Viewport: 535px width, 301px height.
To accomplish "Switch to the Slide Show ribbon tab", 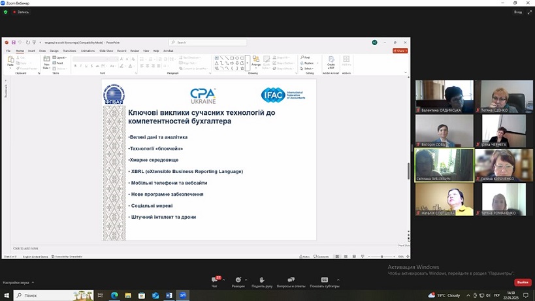I will [x=106, y=51].
